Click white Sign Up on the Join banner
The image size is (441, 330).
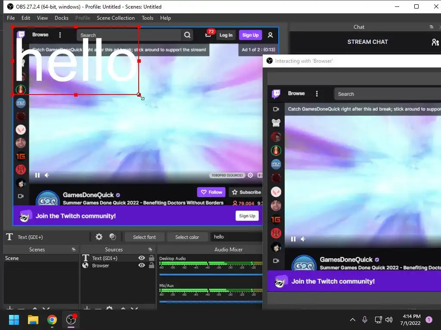click(x=247, y=216)
